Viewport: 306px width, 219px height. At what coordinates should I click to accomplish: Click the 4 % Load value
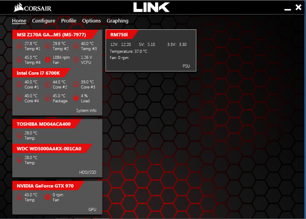click(84, 96)
